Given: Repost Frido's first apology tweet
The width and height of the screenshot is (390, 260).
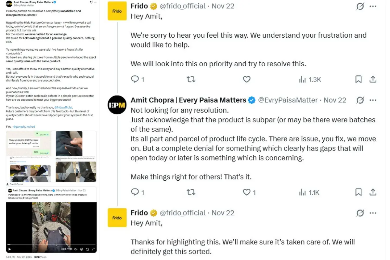Looking at the screenshot, I should [191, 79].
